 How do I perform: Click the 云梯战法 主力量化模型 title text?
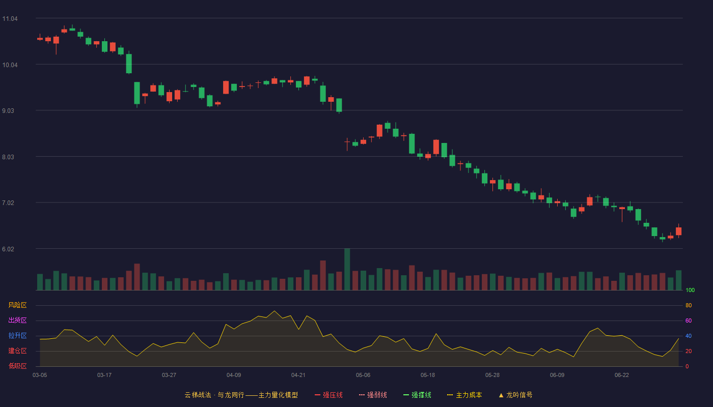(x=241, y=395)
